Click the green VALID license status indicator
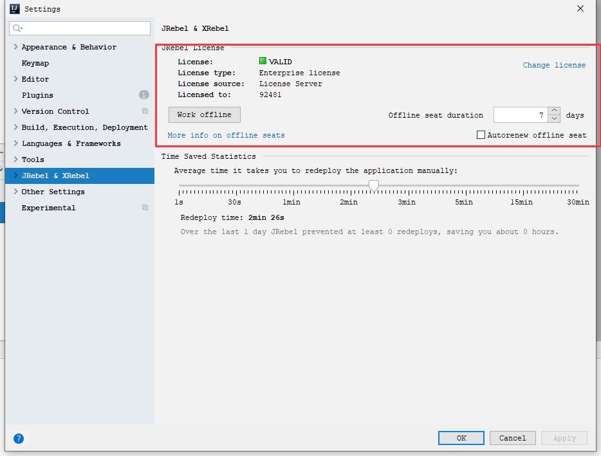The height and width of the screenshot is (456, 601). 263,61
